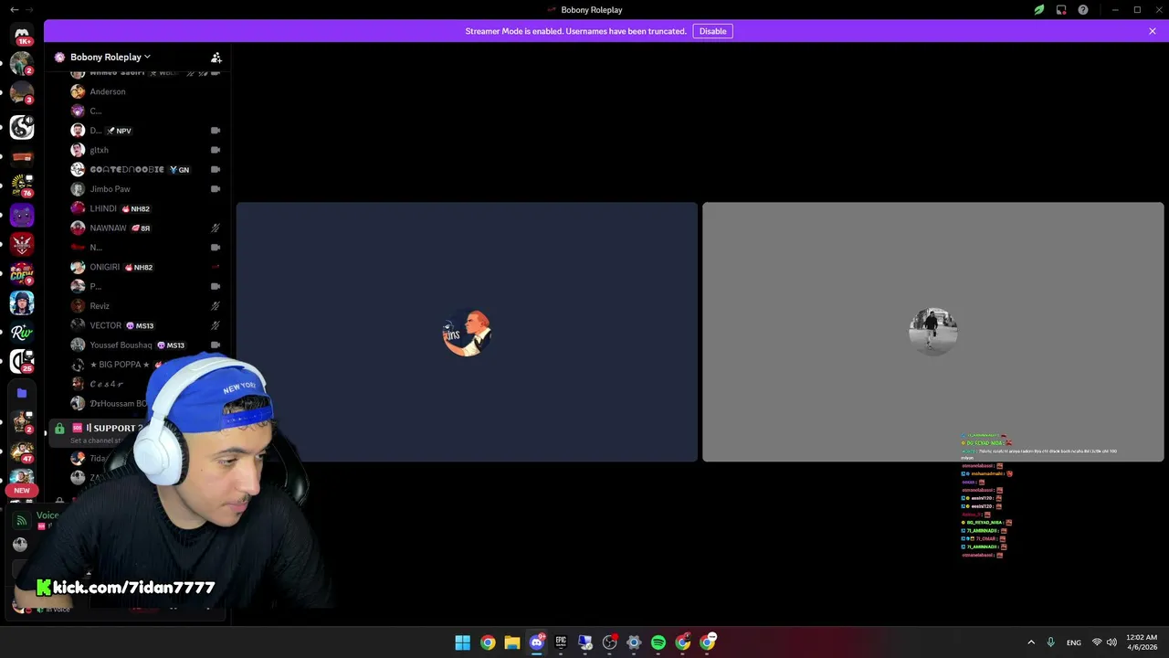Click the green leaf icon in title bar

pos(1039,10)
